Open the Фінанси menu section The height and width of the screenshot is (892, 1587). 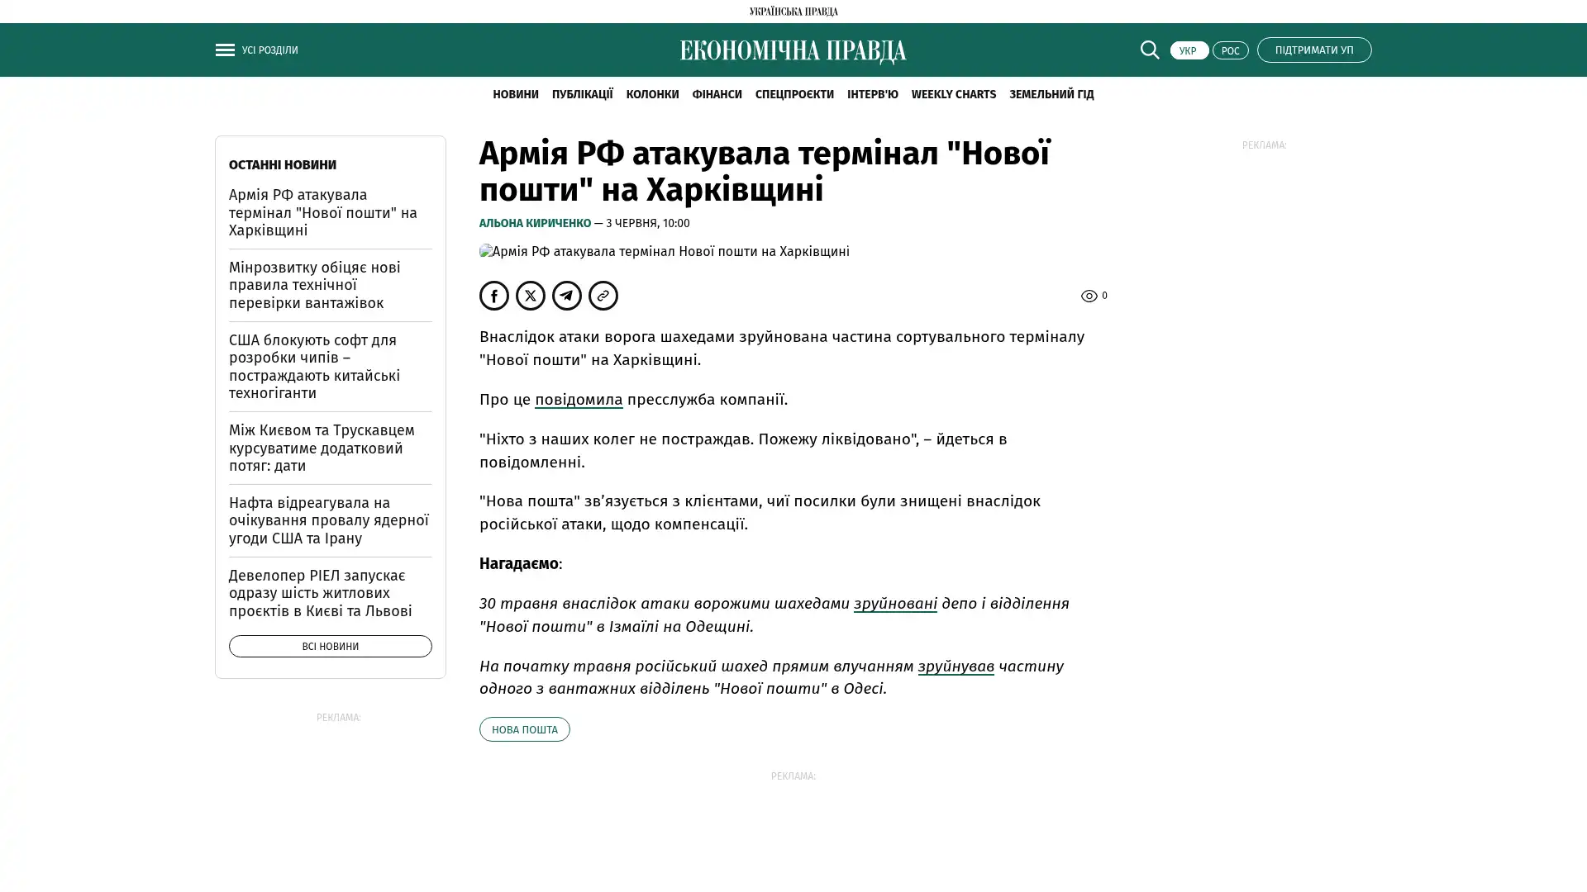717,94
